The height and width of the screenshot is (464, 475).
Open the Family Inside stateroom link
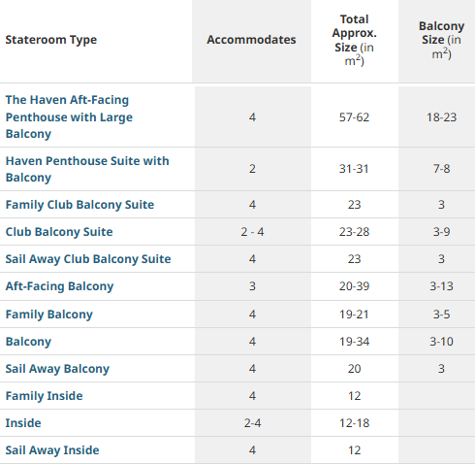coord(45,396)
